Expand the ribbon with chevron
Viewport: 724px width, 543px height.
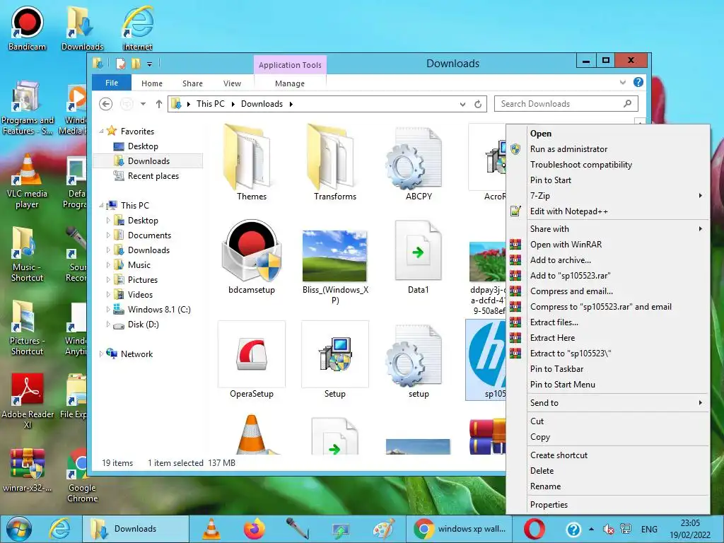(x=622, y=82)
